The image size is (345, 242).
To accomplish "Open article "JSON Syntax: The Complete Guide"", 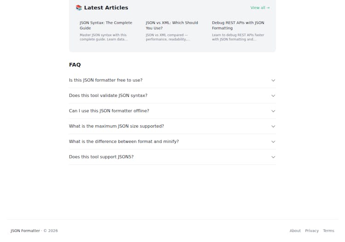I will point(106,25).
